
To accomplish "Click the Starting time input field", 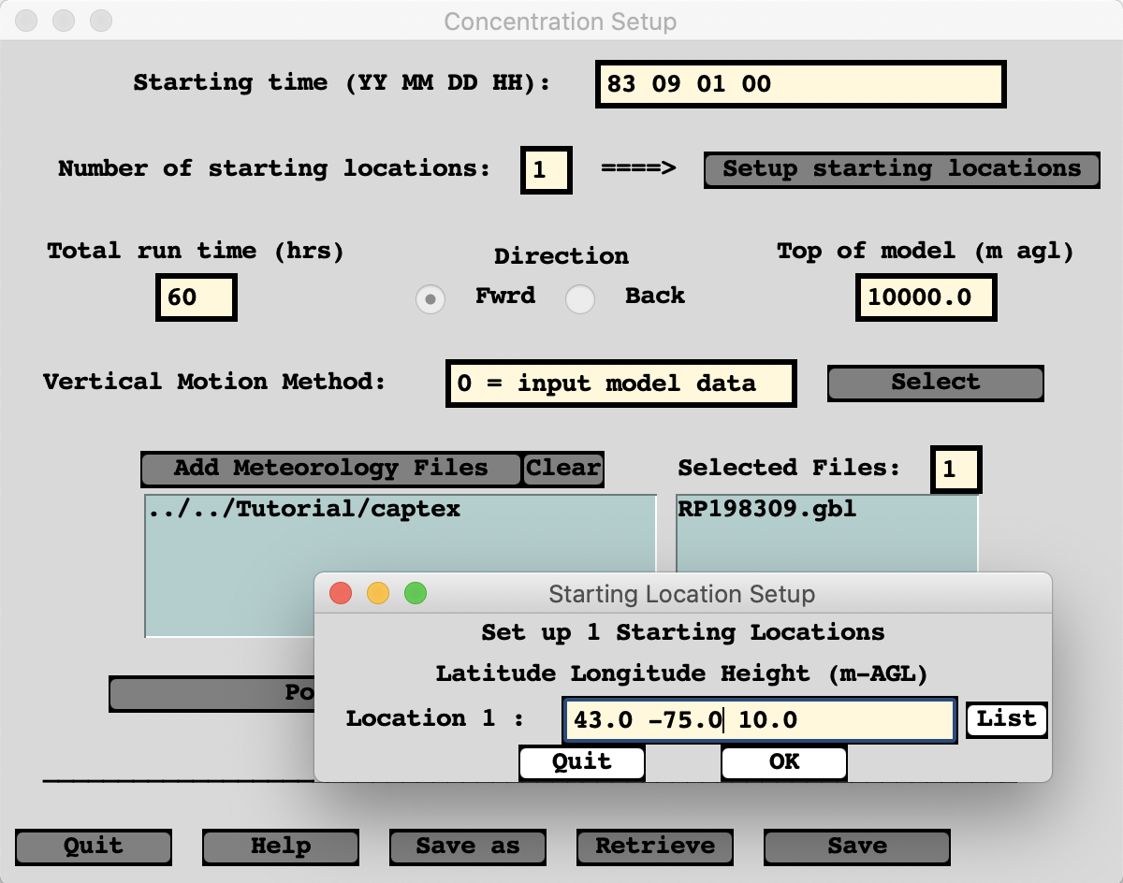I will pos(799,84).
